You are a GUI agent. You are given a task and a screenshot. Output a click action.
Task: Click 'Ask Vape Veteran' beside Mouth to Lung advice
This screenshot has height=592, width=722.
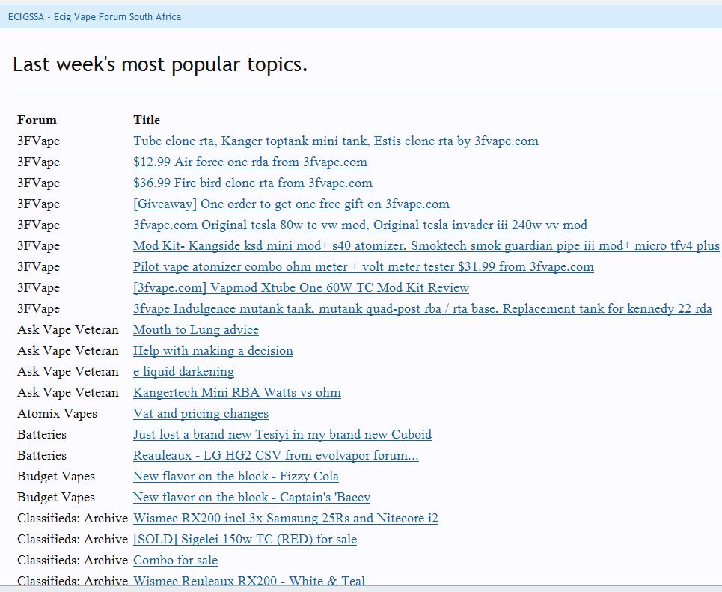[68, 330]
